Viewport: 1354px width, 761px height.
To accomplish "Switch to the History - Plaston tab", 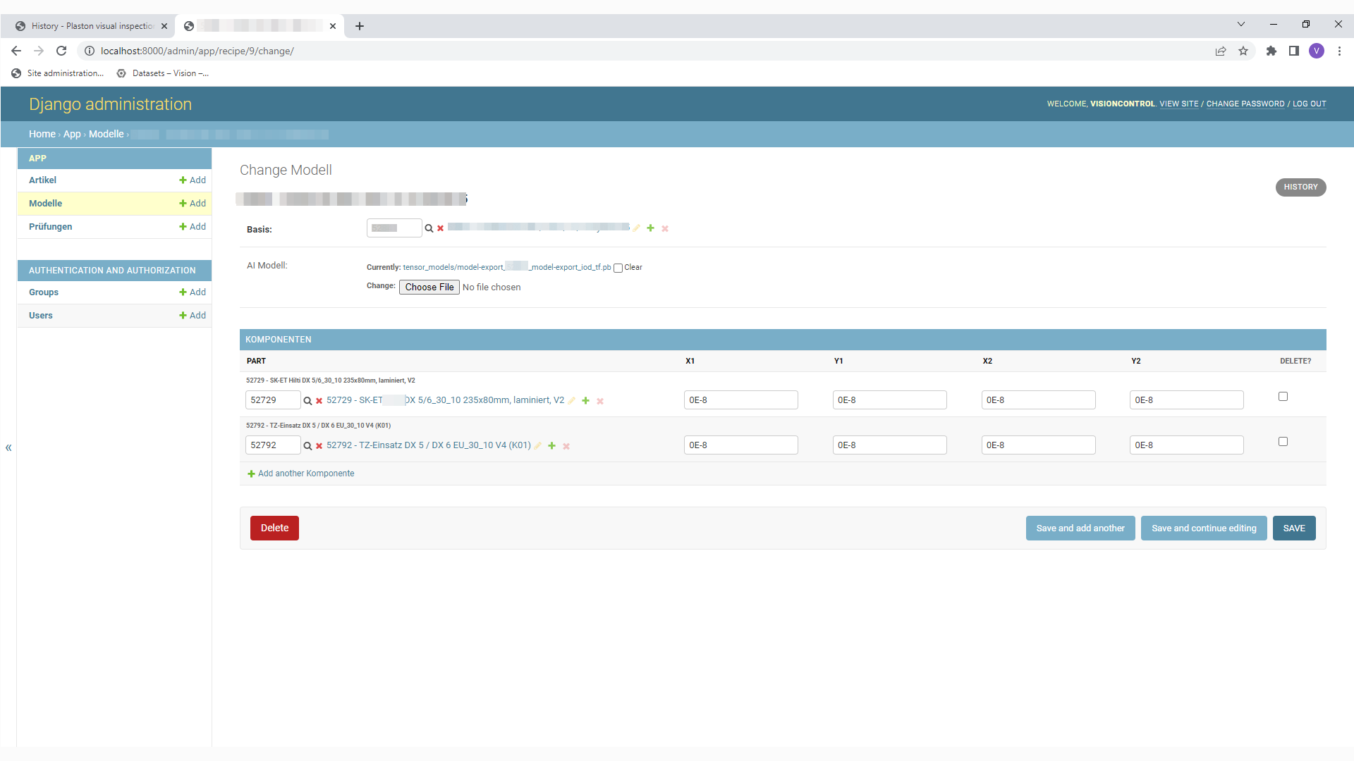I will tap(92, 26).
